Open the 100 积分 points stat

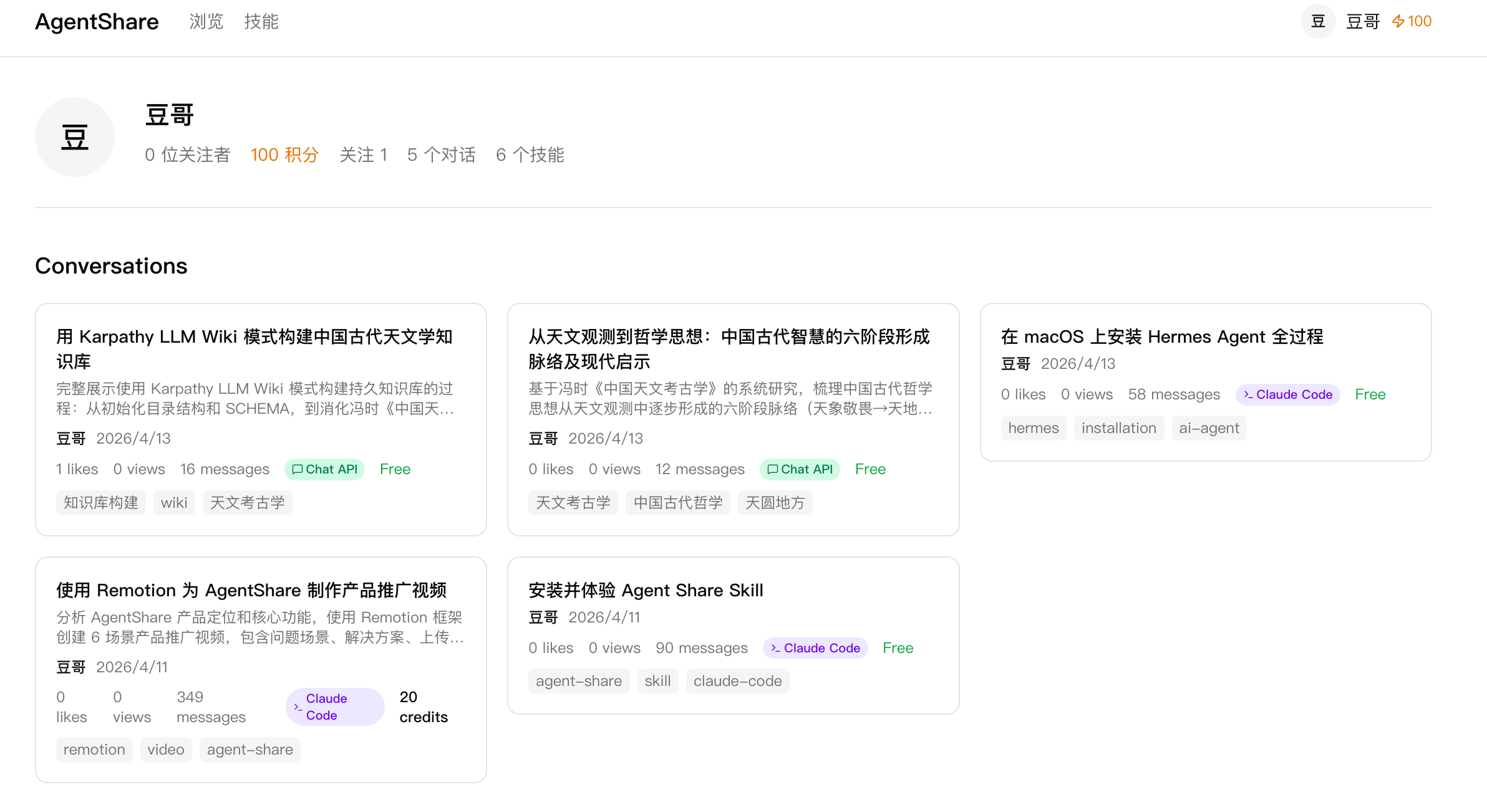285,155
